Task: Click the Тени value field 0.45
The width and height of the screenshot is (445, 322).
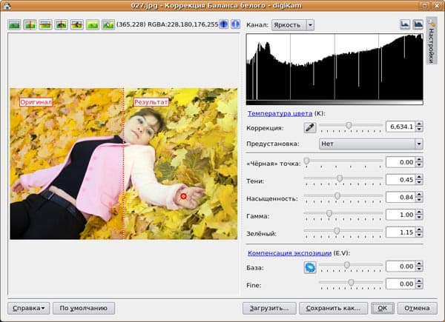Action: [400, 180]
